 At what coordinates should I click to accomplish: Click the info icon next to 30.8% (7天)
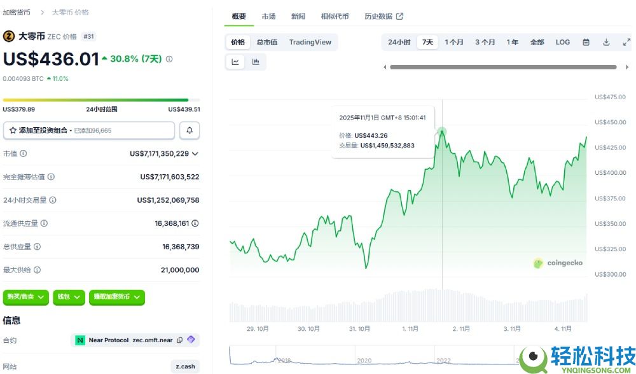169,59
